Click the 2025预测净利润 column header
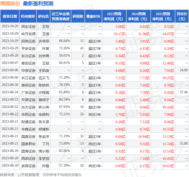This screenshot has width=189, height=177. (x=163, y=16)
